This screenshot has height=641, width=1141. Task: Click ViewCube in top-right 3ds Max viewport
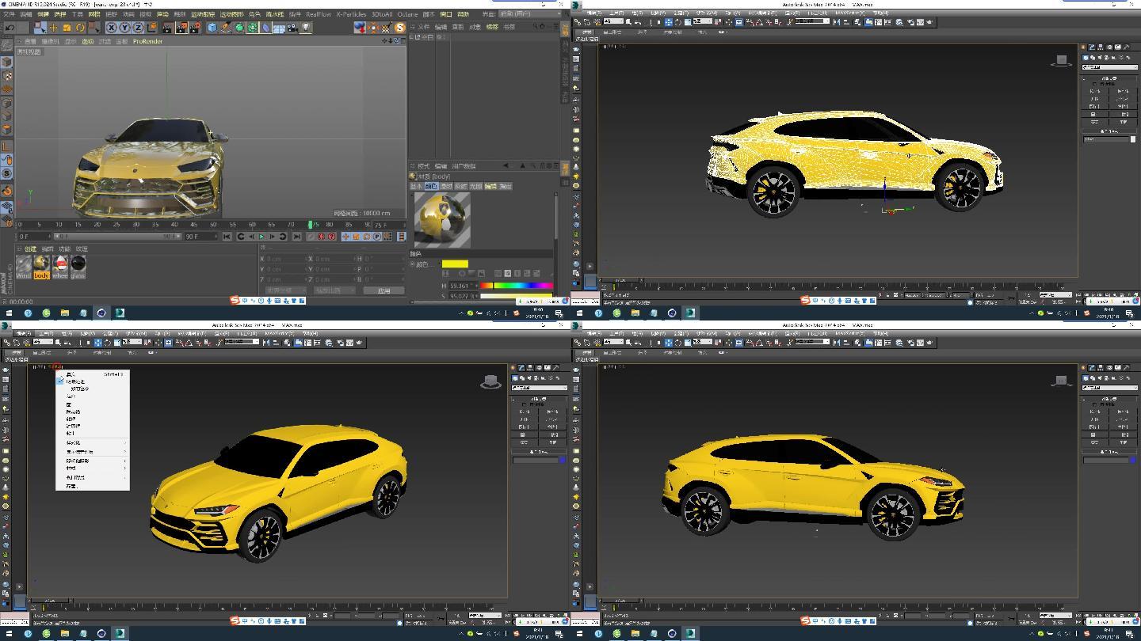pos(1061,61)
